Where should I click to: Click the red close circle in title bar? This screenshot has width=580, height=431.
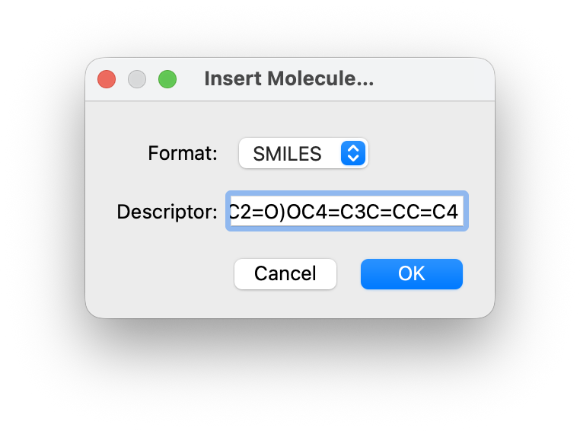tap(107, 79)
